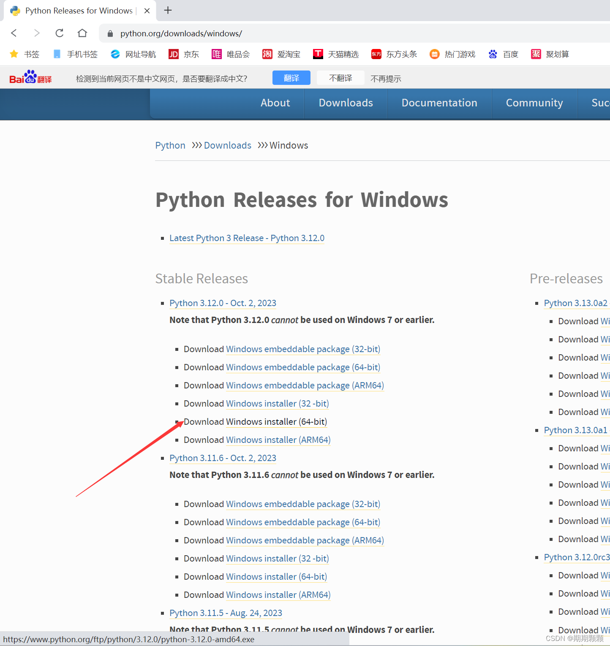610x646 pixels.
Task: Click 不再提示 to stop prompts
Action: 386,79
